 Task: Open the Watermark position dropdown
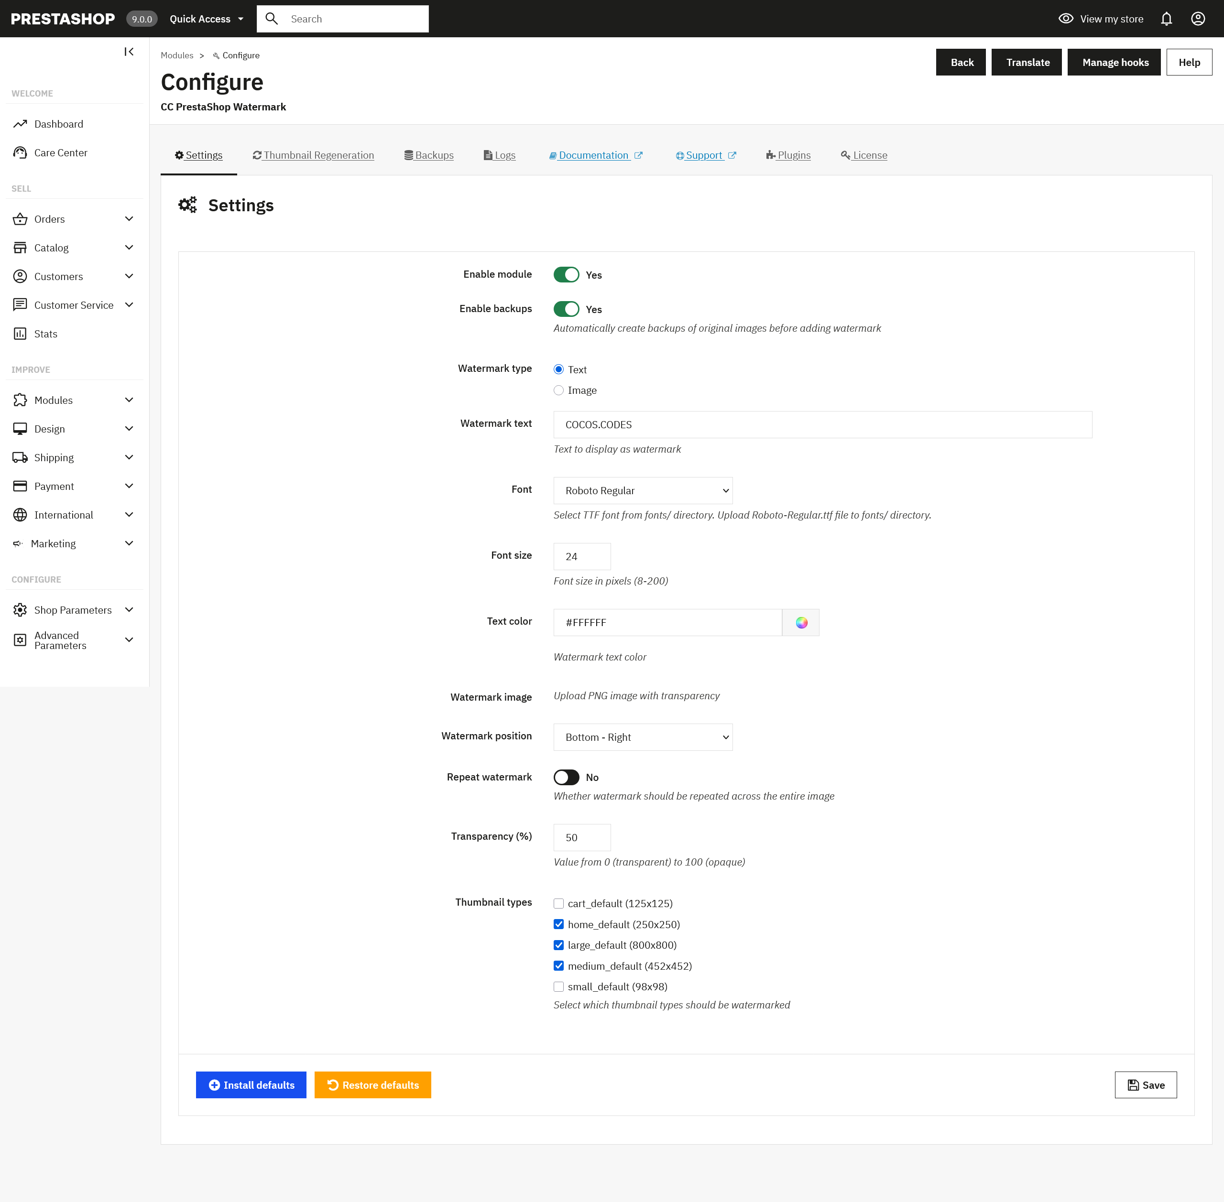[642, 737]
